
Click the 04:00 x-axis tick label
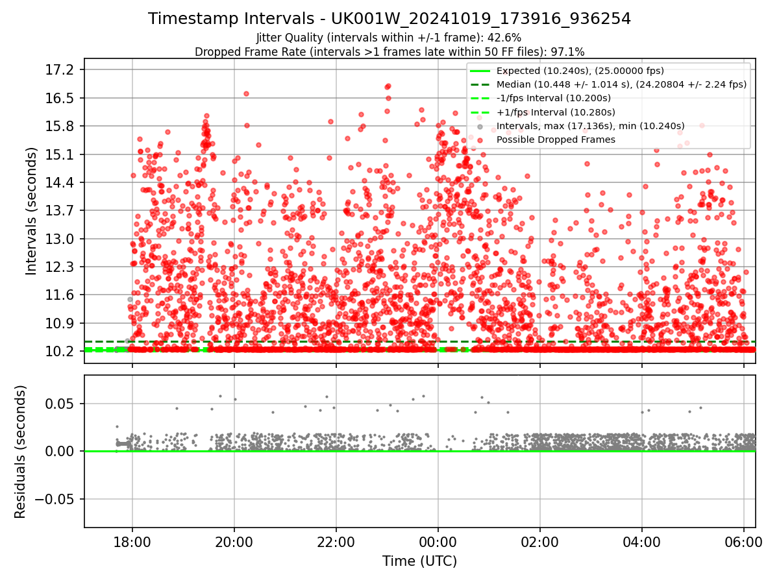coord(642,542)
